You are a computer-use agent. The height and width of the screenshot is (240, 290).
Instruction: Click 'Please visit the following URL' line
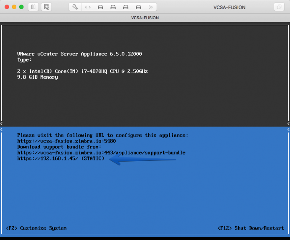[103, 135]
